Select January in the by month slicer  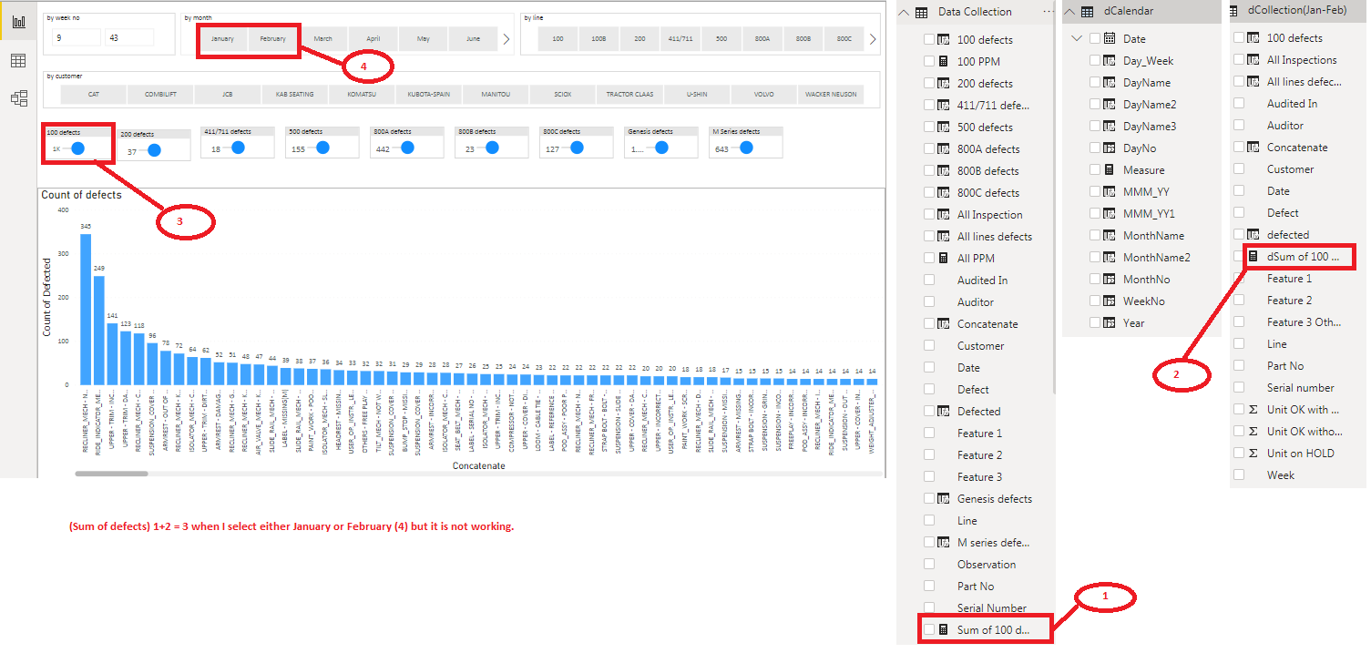click(222, 39)
